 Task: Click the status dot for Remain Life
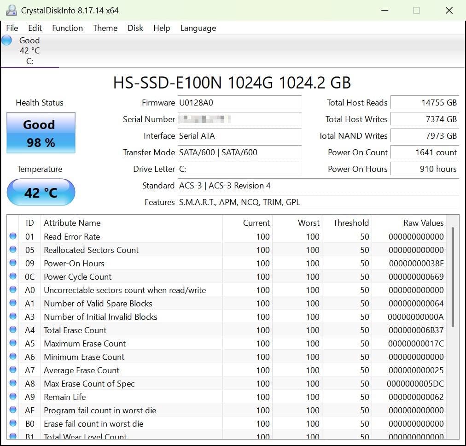pos(13,397)
